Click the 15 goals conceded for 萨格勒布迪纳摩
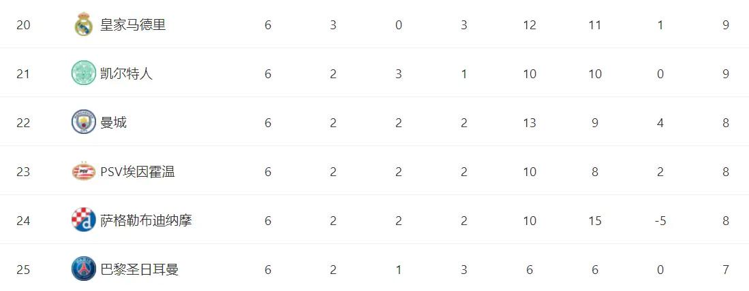Image resolution: width=749 pixels, height=291 pixels. pos(595,221)
